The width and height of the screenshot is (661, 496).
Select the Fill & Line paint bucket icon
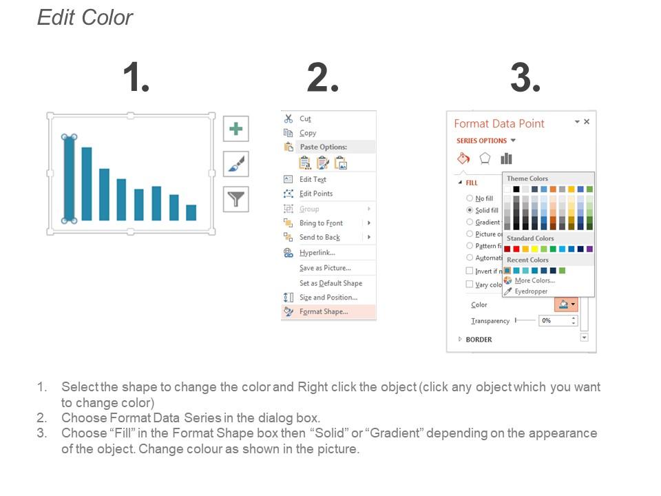pyautogui.click(x=463, y=158)
